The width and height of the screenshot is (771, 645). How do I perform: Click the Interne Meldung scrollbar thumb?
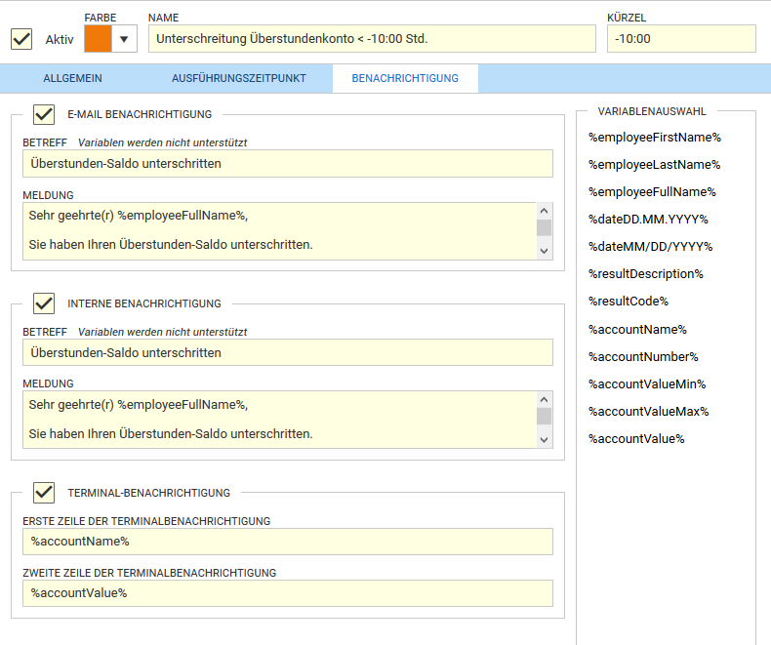coord(544,417)
